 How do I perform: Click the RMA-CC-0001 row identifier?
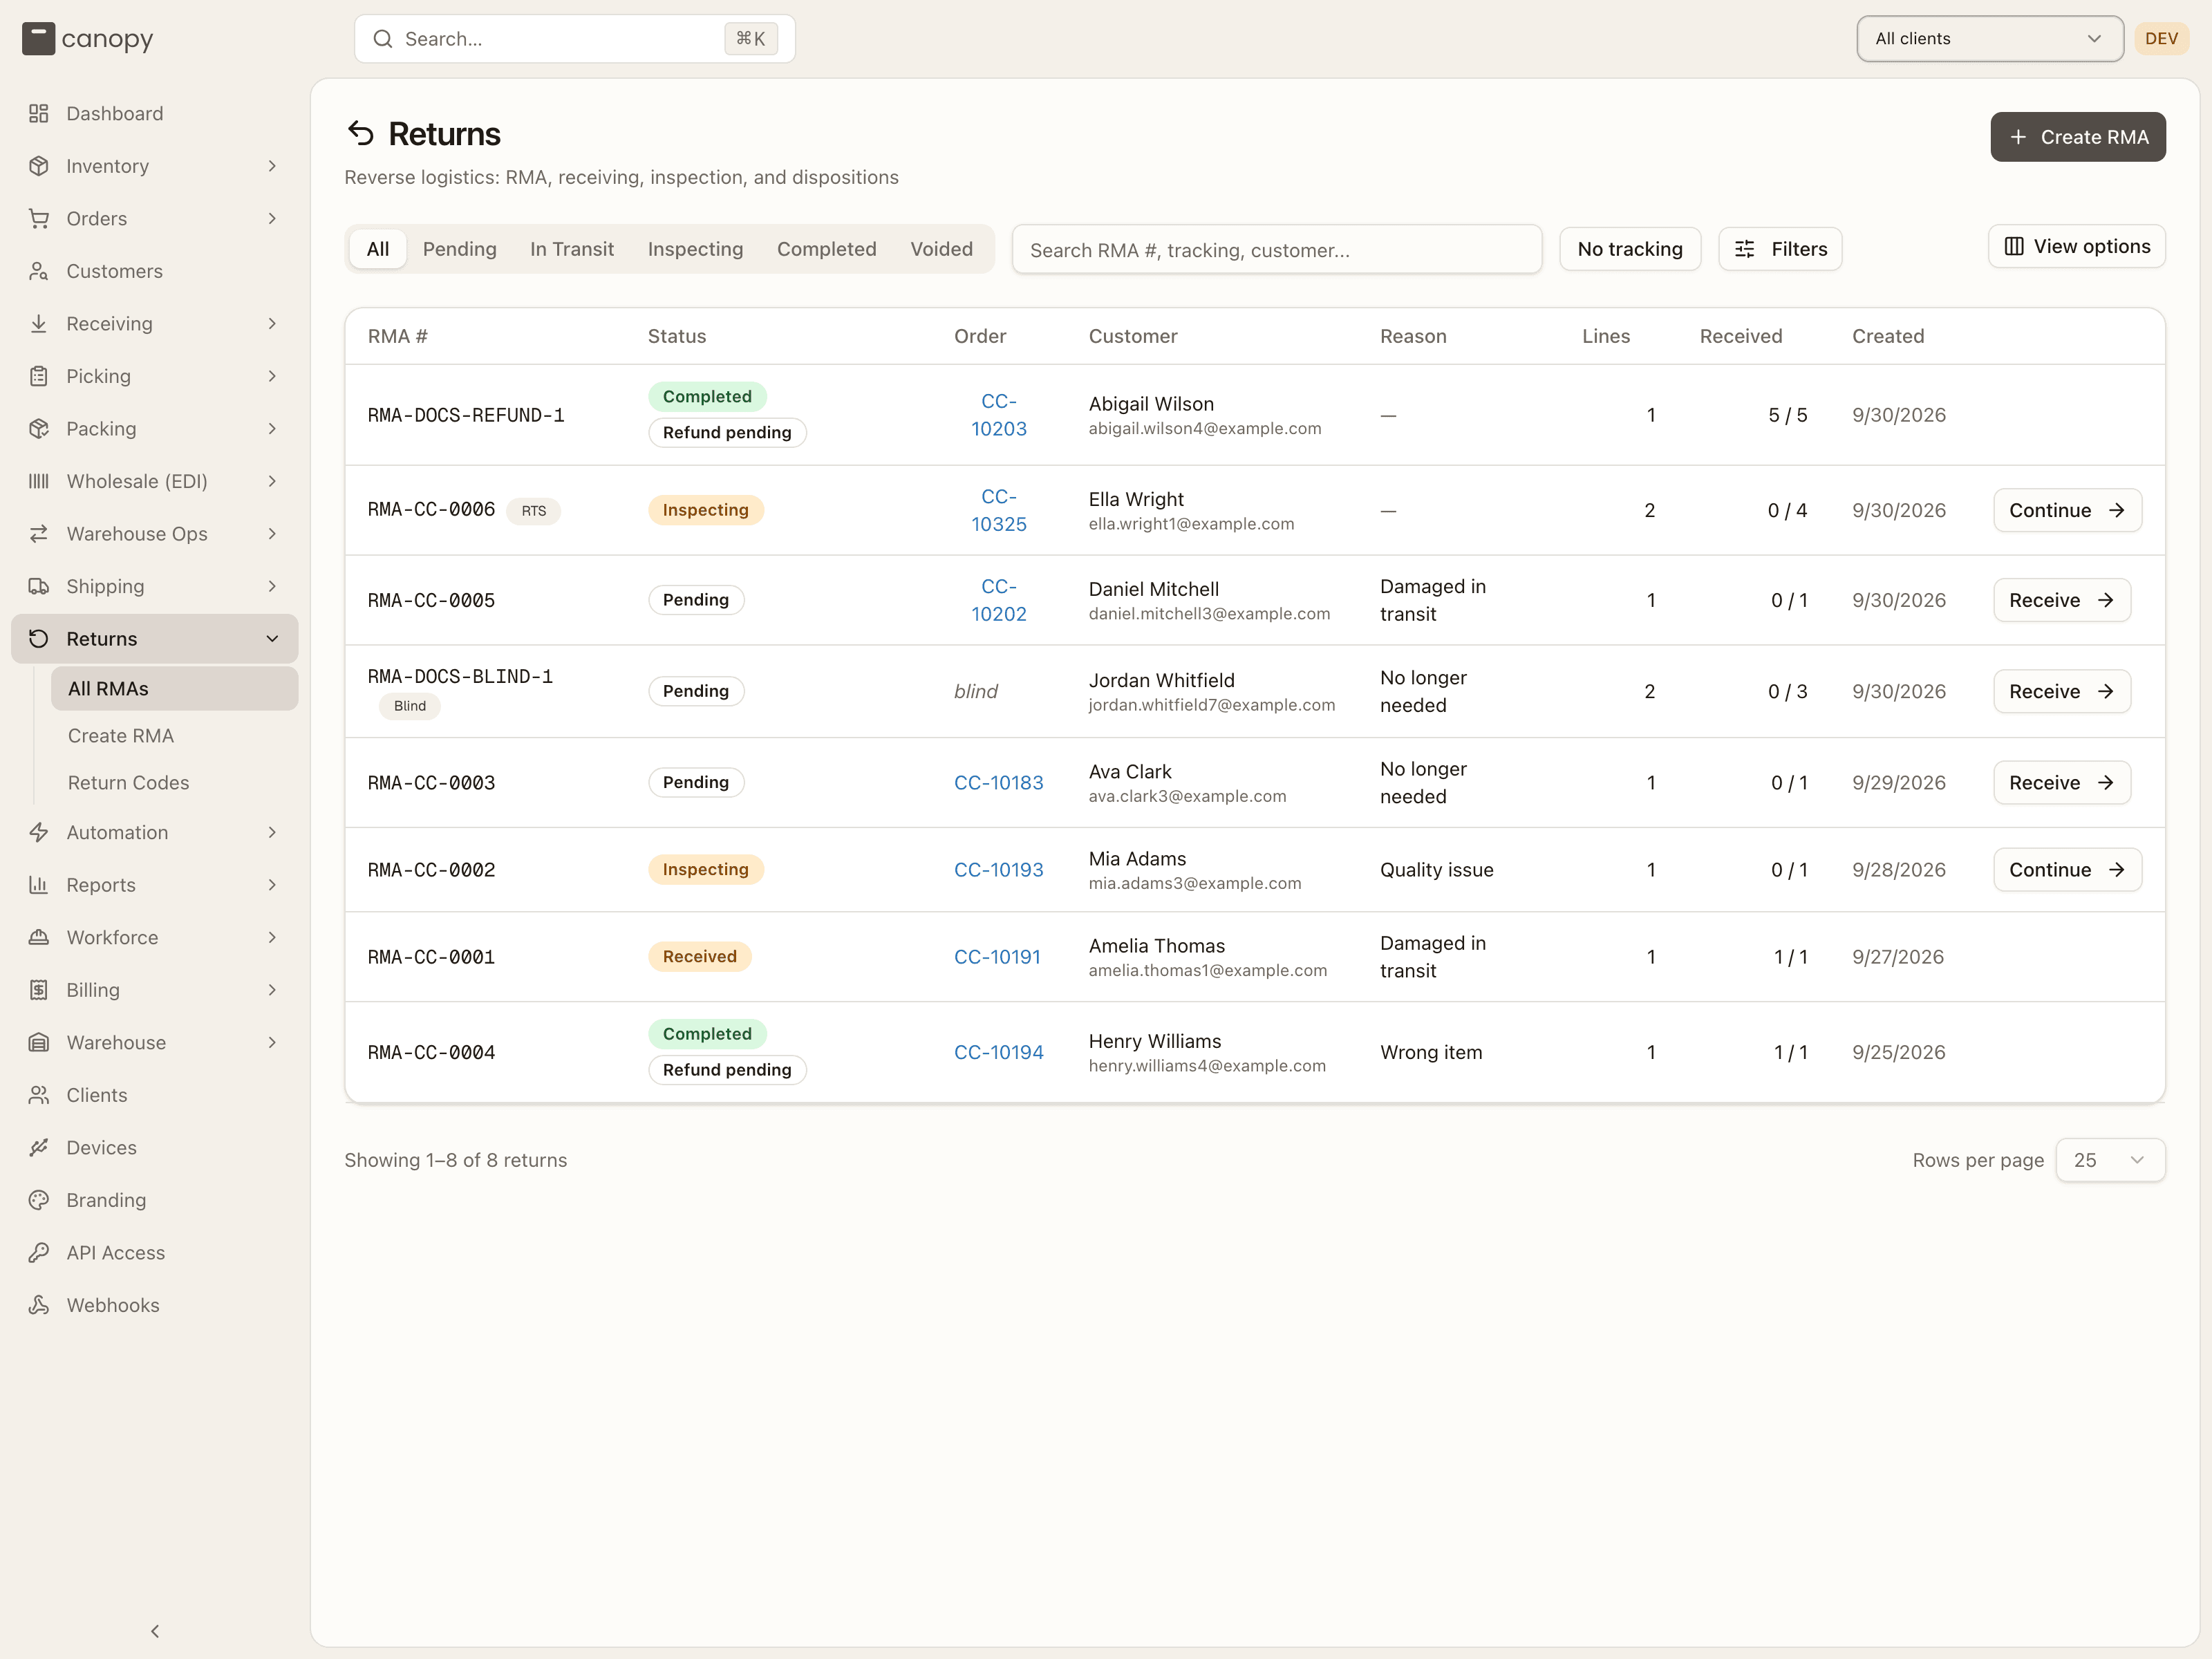pyautogui.click(x=431, y=957)
